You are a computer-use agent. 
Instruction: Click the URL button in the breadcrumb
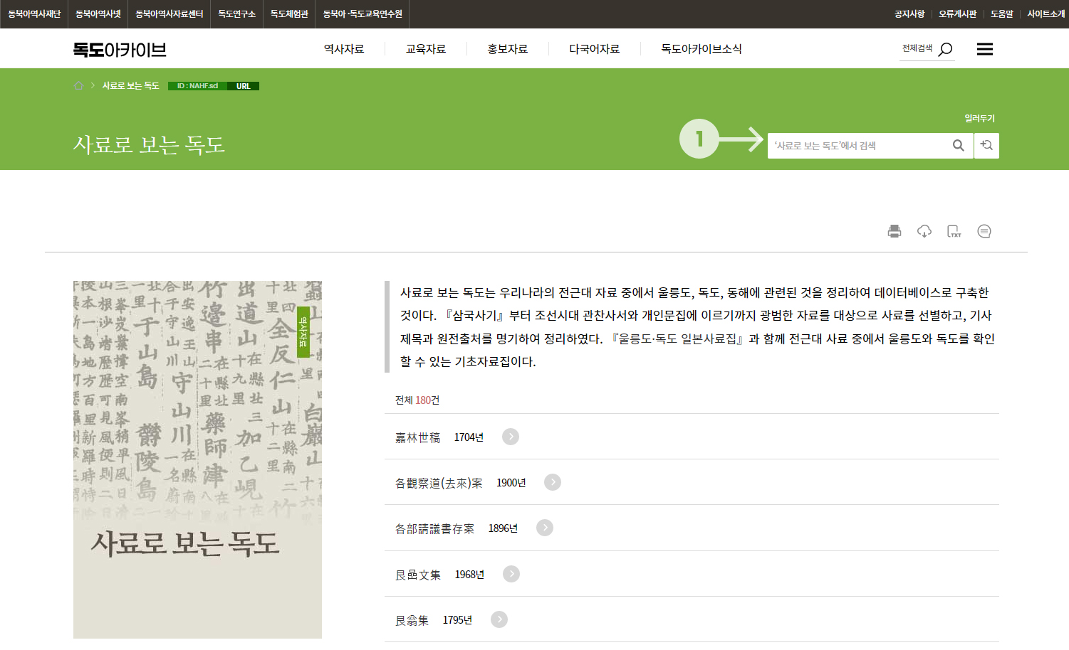pos(243,85)
